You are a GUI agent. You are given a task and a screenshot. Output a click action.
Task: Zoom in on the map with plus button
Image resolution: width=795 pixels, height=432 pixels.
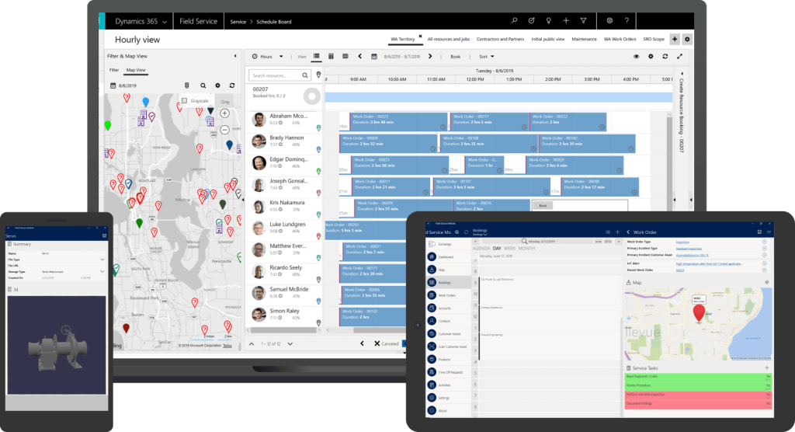point(224,113)
